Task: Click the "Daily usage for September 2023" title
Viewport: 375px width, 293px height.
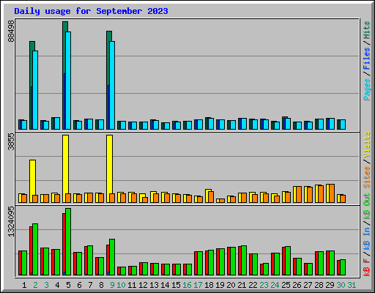Action: coord(91,11)
